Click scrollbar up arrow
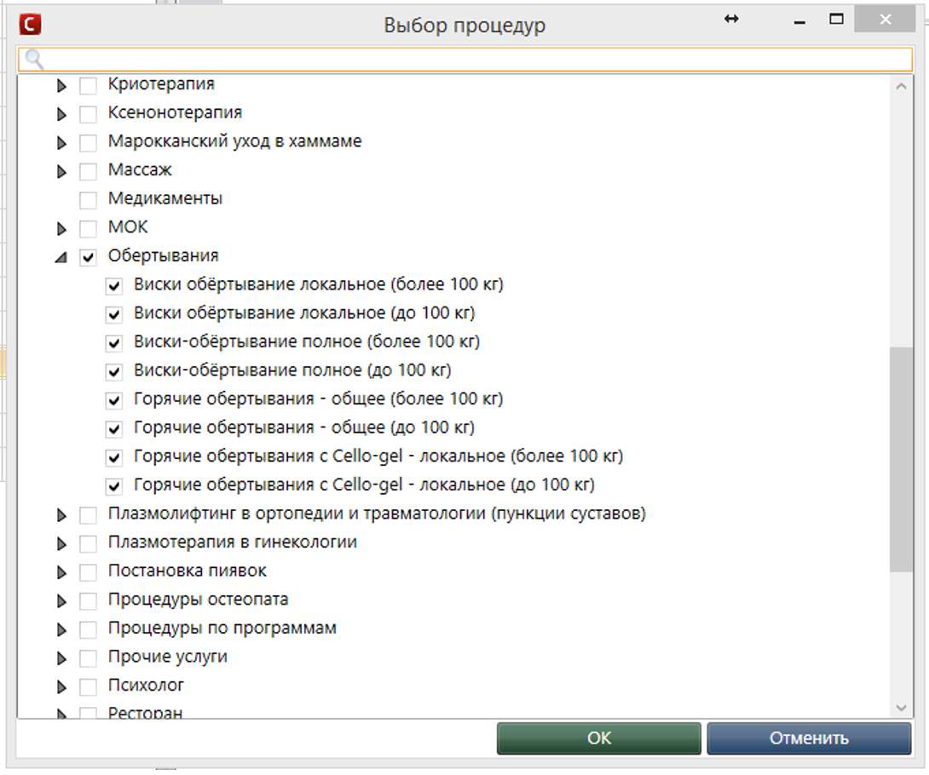Screen dimensions: 929x775 [901, 85]
